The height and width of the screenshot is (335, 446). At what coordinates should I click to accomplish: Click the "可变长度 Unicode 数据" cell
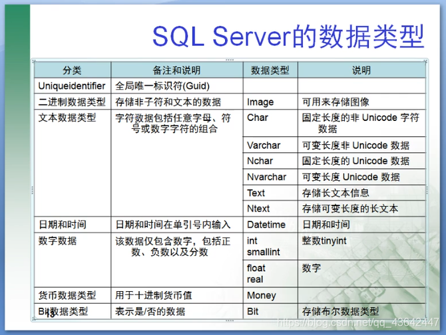[362, 177]
